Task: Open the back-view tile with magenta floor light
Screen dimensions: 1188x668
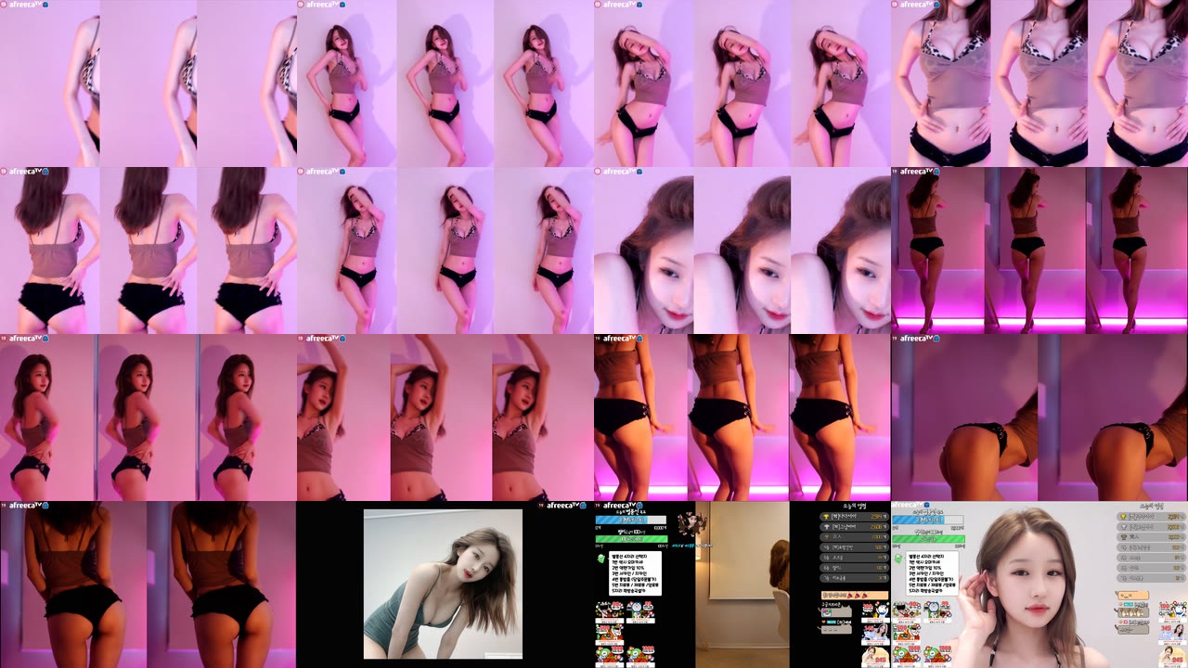Action: pos(1039,250)
